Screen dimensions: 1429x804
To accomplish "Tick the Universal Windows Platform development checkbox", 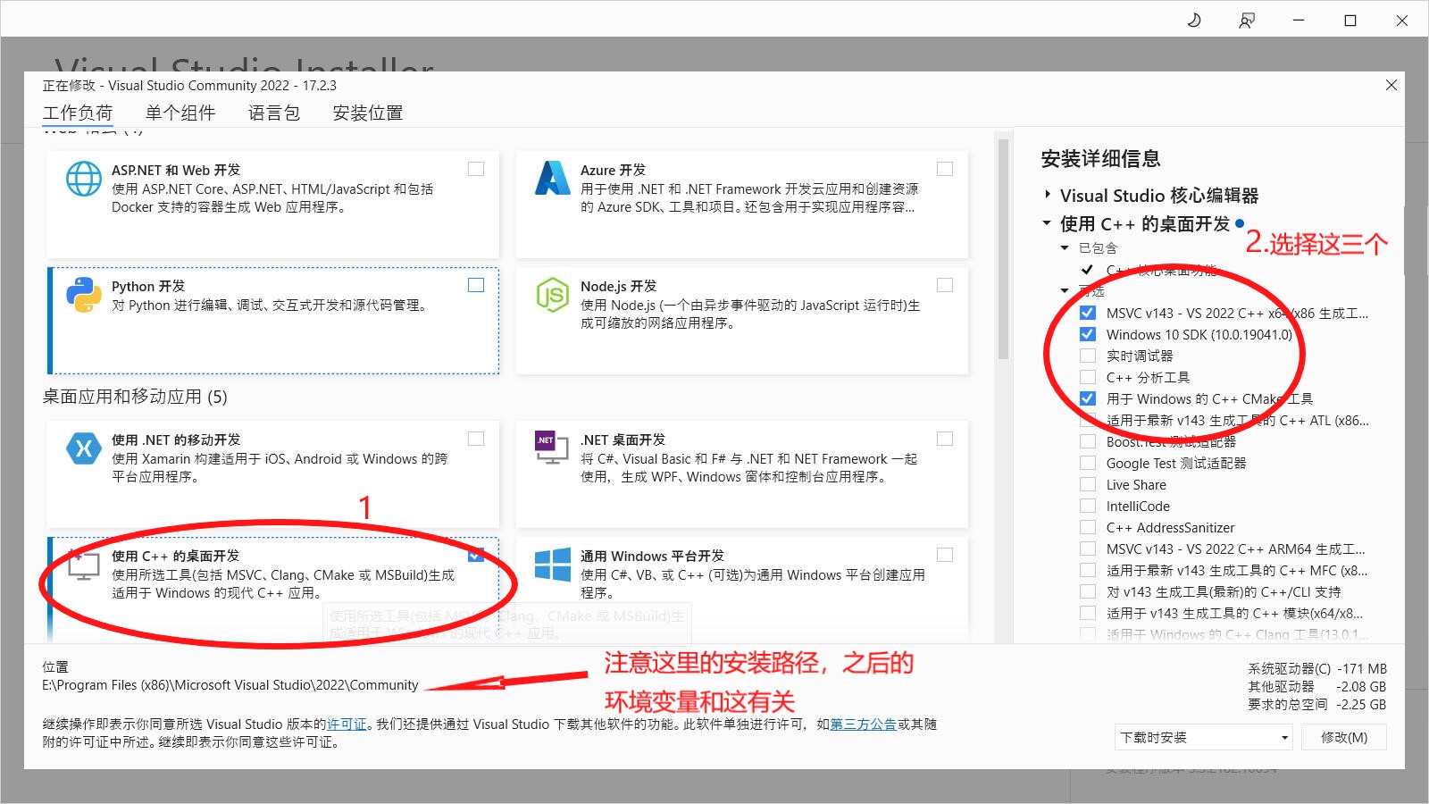I will coord(945,555).
